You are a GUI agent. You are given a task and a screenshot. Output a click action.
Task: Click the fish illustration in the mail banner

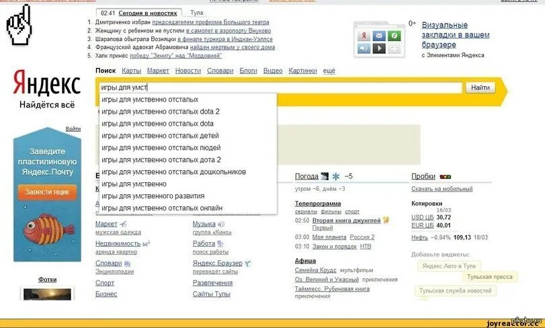48,230
